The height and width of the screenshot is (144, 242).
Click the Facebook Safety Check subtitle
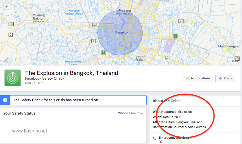tap(45, 78)
